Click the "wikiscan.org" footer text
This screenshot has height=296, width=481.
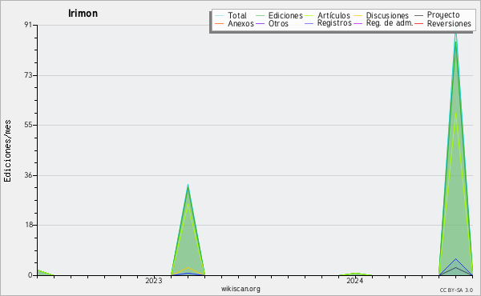point(240,289)
